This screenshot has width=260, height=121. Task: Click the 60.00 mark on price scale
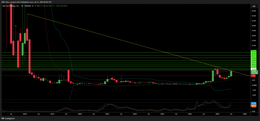(x=253, y=11)
